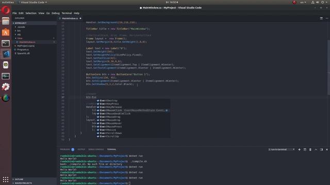Open Files manager from the dock

6,21
